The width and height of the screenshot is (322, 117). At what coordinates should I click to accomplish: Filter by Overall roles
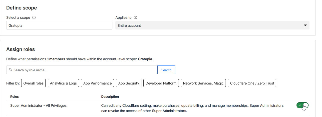(33, 83)
